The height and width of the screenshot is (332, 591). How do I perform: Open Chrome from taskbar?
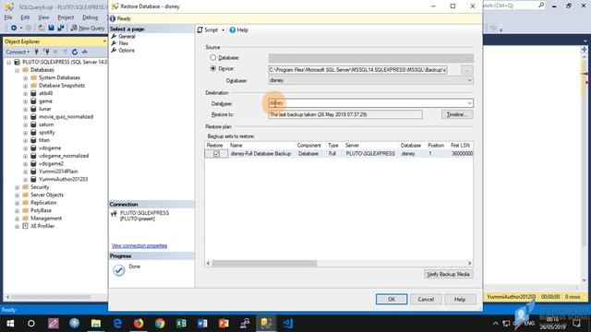coord(160,324)
